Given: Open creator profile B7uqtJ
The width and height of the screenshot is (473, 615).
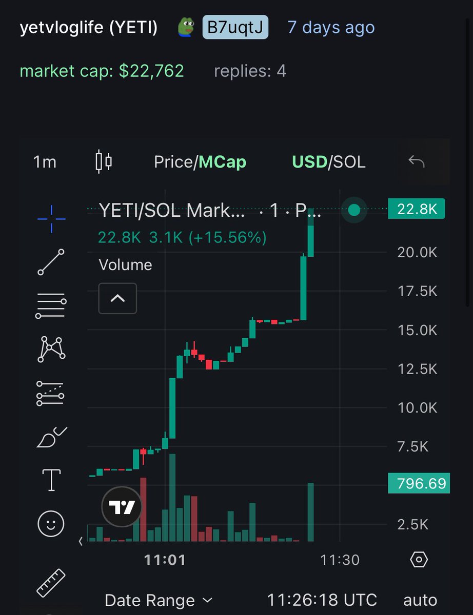Looking at the screenshot, I should 235,27.
